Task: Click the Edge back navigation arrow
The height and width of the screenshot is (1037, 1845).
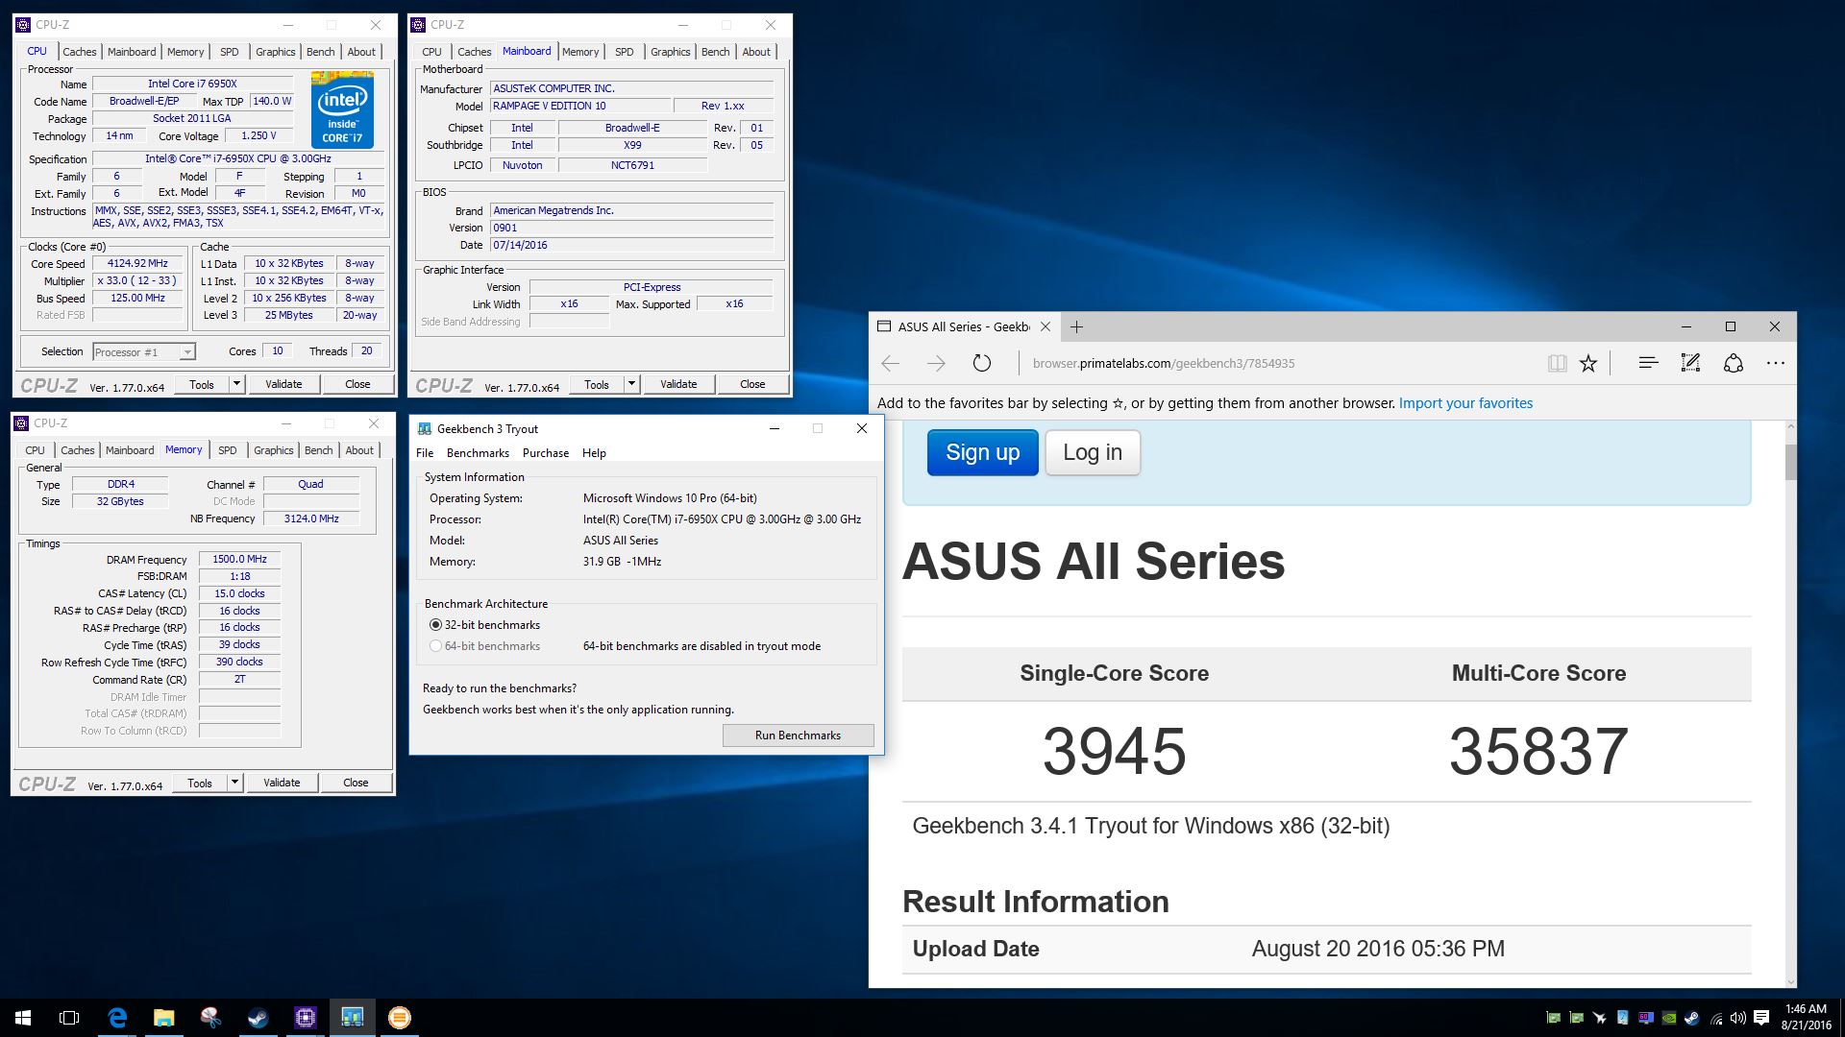Action: click(891, 363)
